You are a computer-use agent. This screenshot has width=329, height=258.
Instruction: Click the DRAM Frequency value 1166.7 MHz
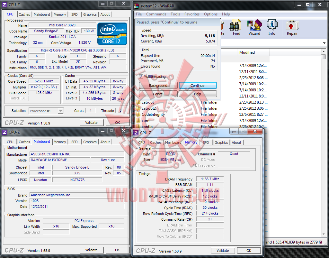point(210,179)
